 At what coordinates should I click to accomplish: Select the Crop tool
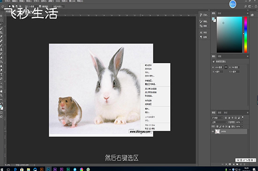[1, 32]
